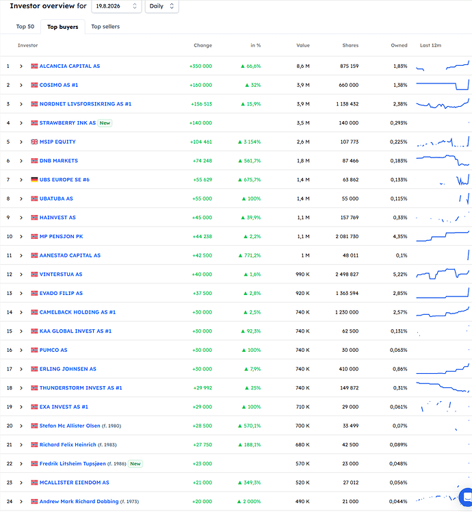472x512 pixels.
Task: Click the UK flag beside MSIP EQUITY
Action: tap(34, 142)
